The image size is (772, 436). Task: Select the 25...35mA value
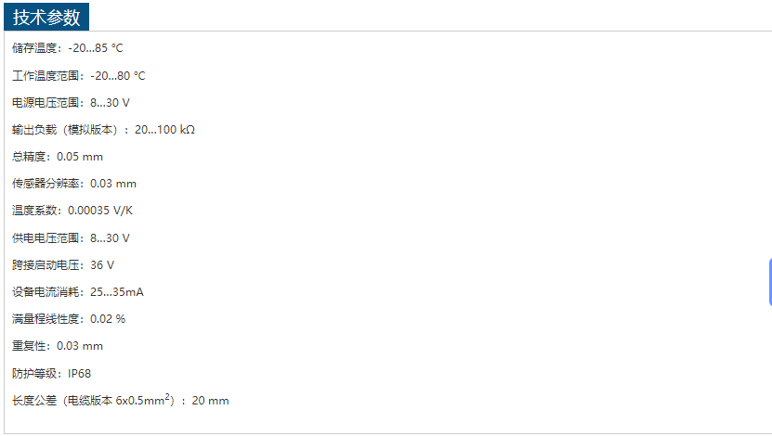[117, 292]
